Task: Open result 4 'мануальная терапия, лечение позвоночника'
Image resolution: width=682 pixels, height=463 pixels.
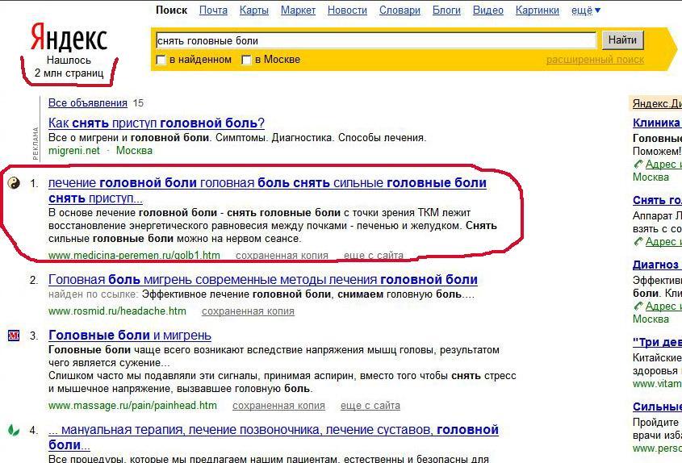Action: (x=273, y=437)
